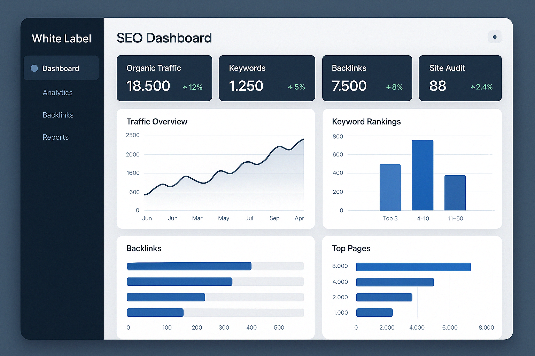Switch to the Analytics section
Screen dimensions: 535x356
point(57,92)
